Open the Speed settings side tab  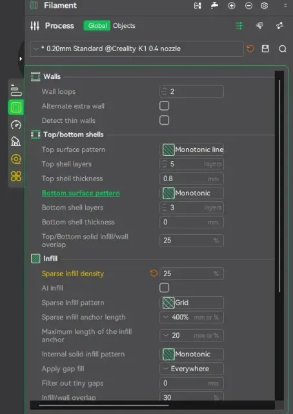click(15, 124)
